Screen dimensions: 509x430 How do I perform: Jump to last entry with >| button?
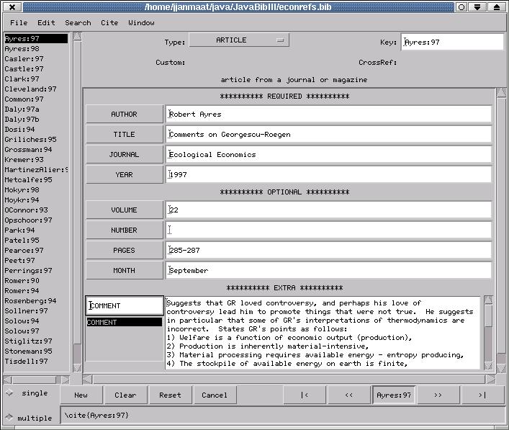(482, 395)
